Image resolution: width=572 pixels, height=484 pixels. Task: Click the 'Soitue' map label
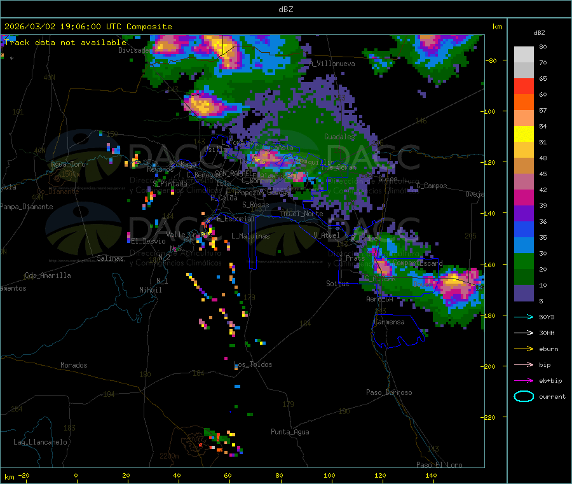pyautogui.click(x=337, y=284)
